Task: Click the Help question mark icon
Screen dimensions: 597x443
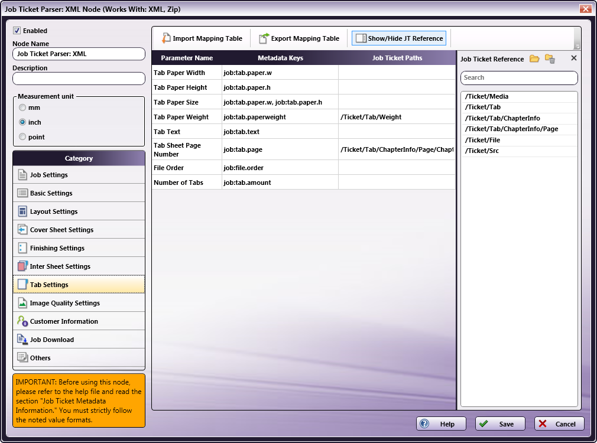Action: pos(424,424)
